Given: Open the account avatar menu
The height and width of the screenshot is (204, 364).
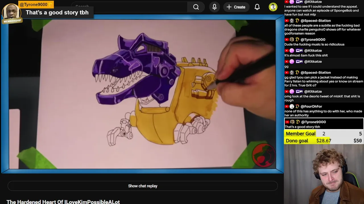Looking at the screenshot, I should 273,7.
